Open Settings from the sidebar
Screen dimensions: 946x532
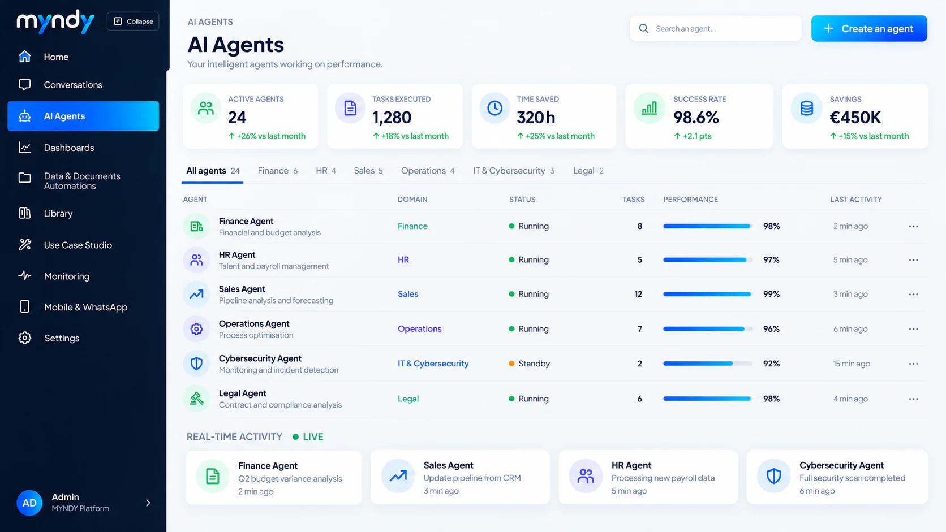click(x=49, y=338)
